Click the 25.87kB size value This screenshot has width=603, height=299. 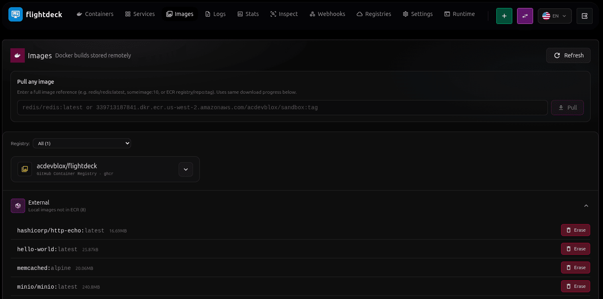pos(90,250)
